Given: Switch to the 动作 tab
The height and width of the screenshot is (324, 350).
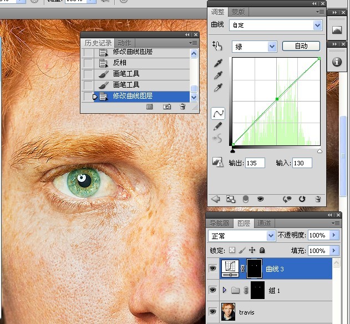Looking at the screenshot, I should (x=124, y=43).
